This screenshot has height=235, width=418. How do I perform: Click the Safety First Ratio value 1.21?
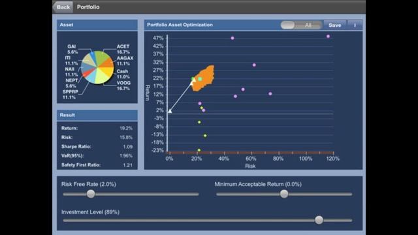pos(128,165)
